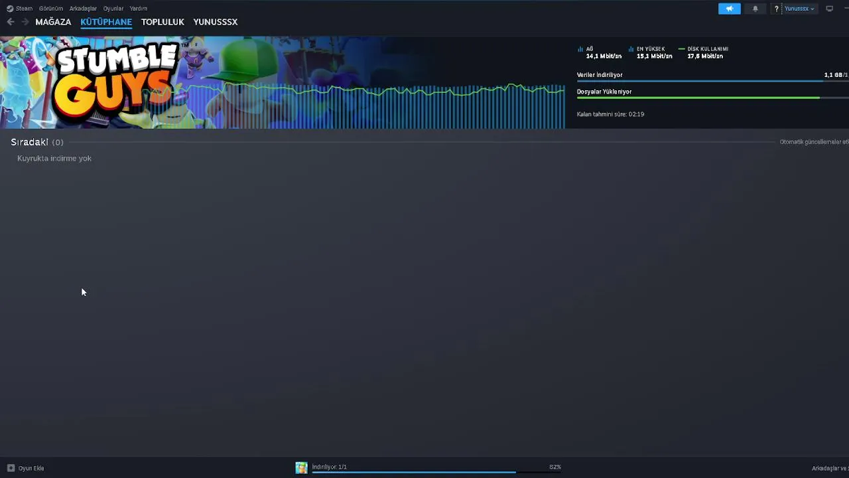
Task: Go forward with the right arrow
Action: point(25,22)
